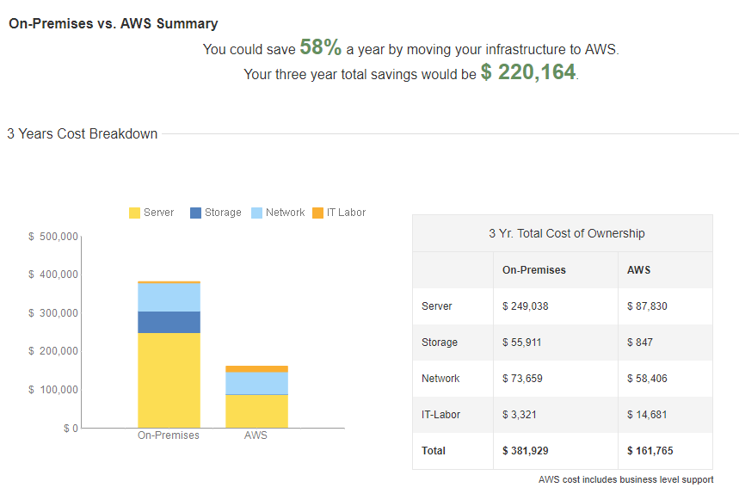Click the dark blue Storage legend swatch
The image size is (739, 500).
point(195,213)
